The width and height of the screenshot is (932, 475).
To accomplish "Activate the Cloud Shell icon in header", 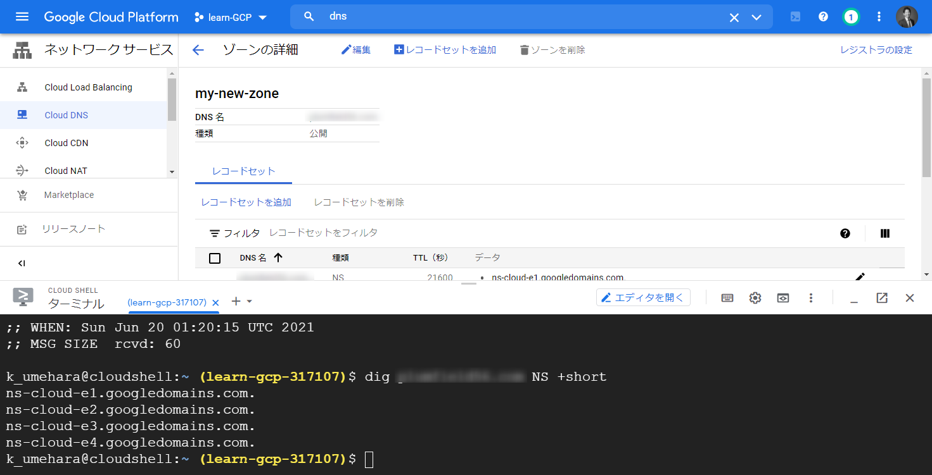I will click(795, 17).
